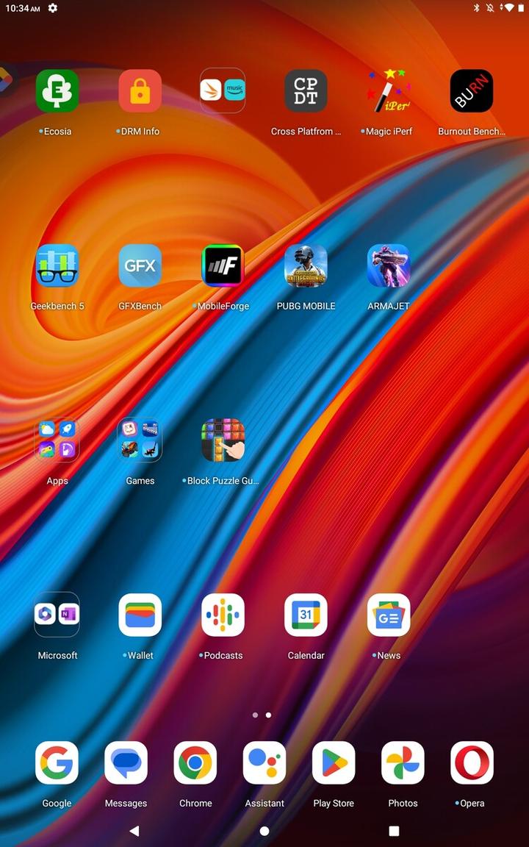Screen dimensions: 529x847
Task: Launch MobileForge app
Action: click(x=223, y=265)
